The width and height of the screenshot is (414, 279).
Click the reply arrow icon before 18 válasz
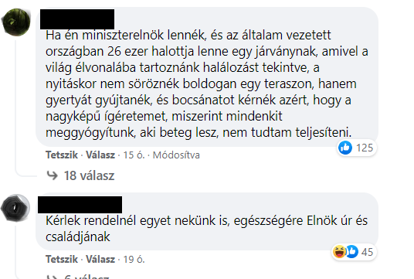[52, 175]
